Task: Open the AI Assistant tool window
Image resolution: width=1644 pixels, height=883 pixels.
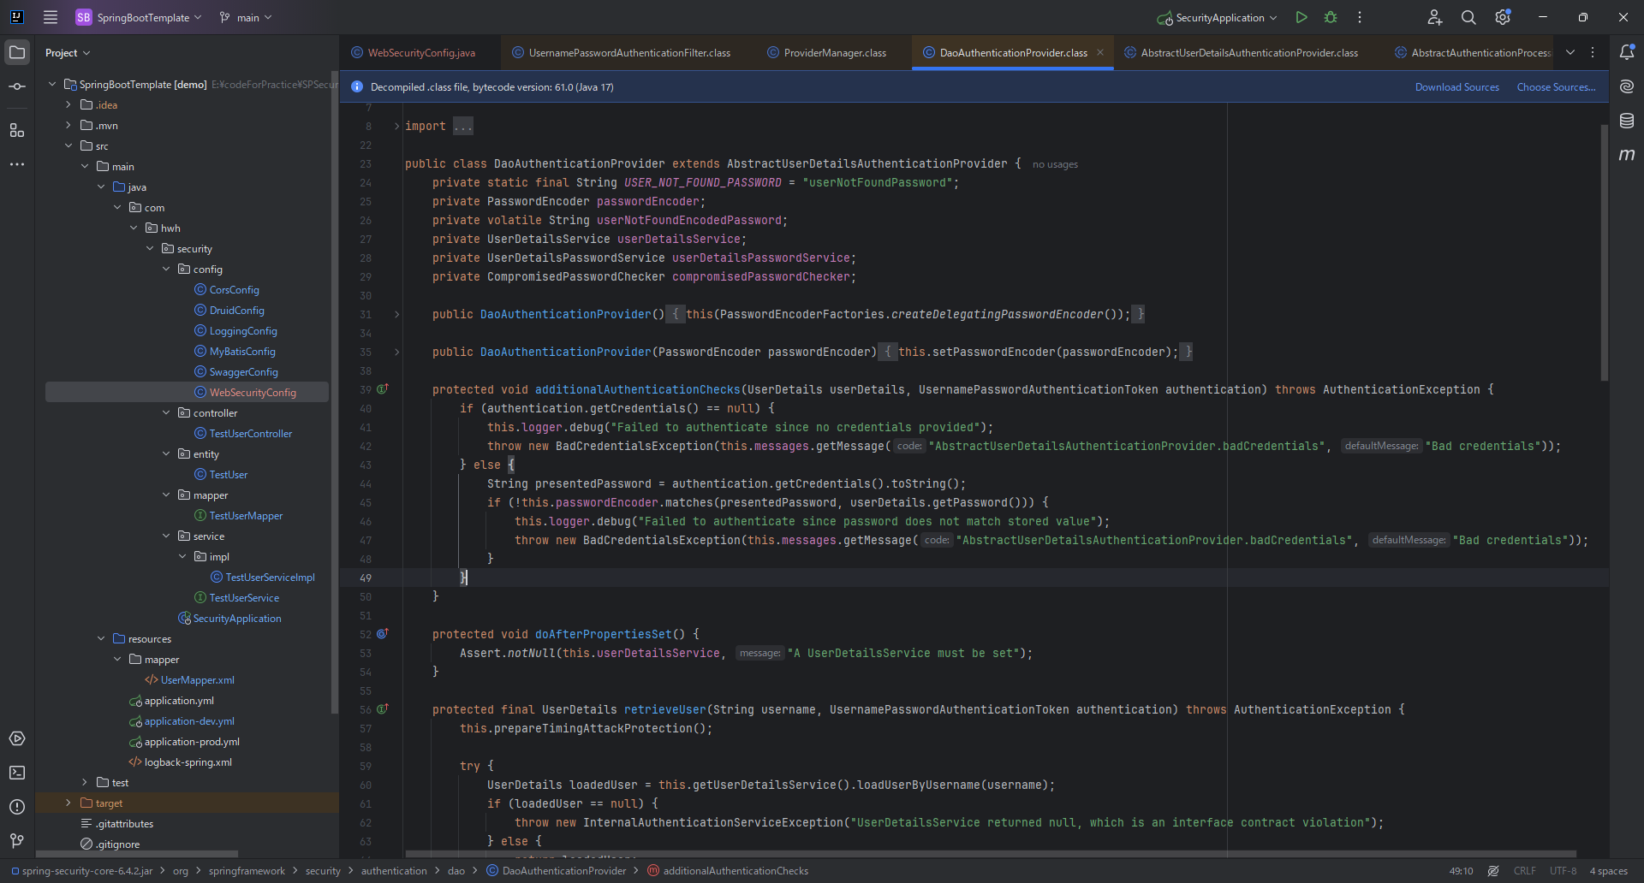Action: click(x=1627, y=86)
